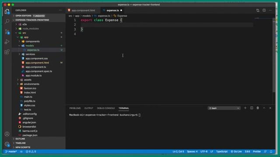Open feedback icon in status bar

(x=266, y=151)
